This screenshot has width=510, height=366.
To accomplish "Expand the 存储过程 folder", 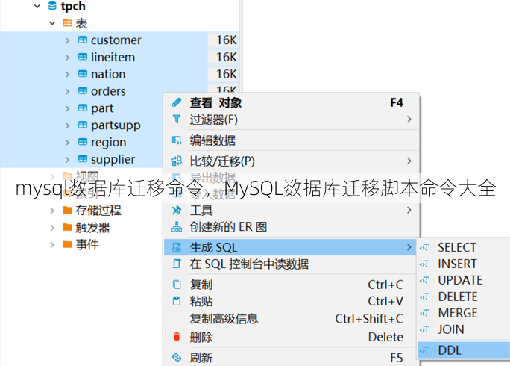I will tap(52, 211).
